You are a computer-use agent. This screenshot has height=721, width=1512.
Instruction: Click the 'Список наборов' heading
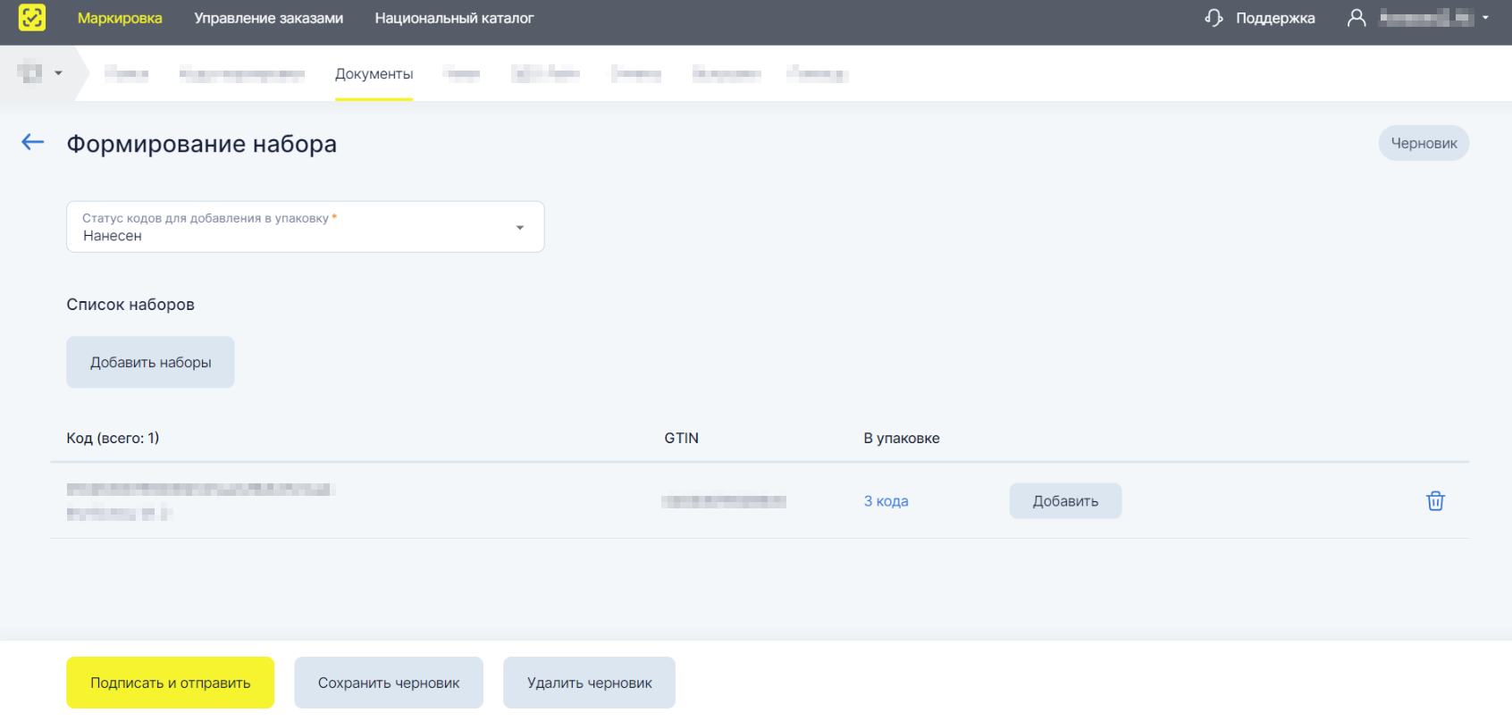click(130, 305)
